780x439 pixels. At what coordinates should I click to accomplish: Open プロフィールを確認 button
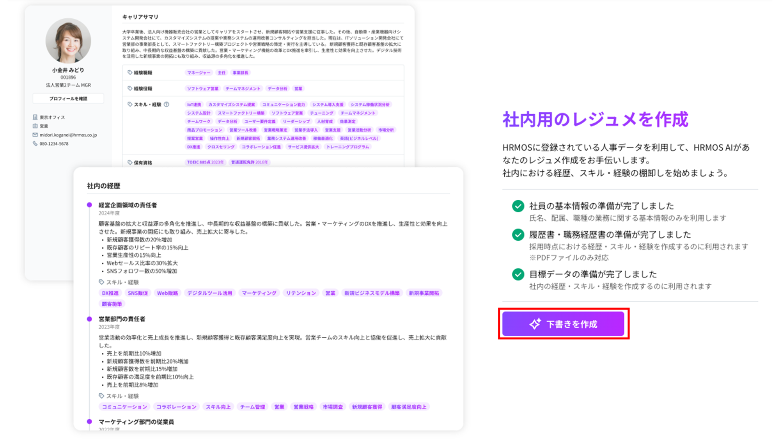click(x=68, y=99)
